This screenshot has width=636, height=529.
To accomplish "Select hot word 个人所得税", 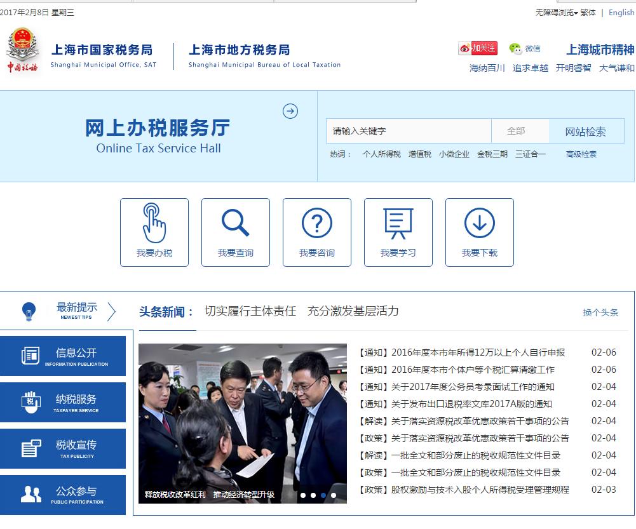I will click(x=382, y=154).
